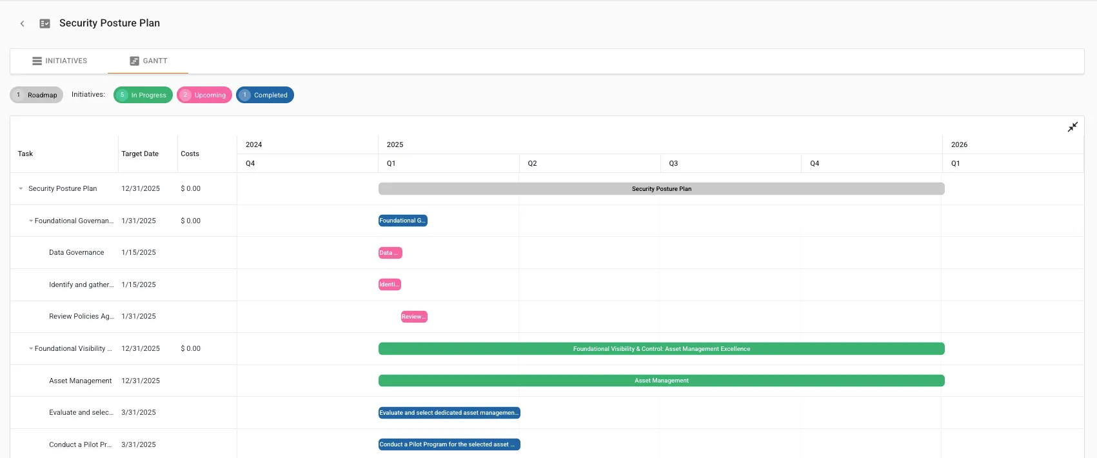Select the pink Data Gantt bar
The height and width of the screenshot is (458, 1097).
coord(390,253)
